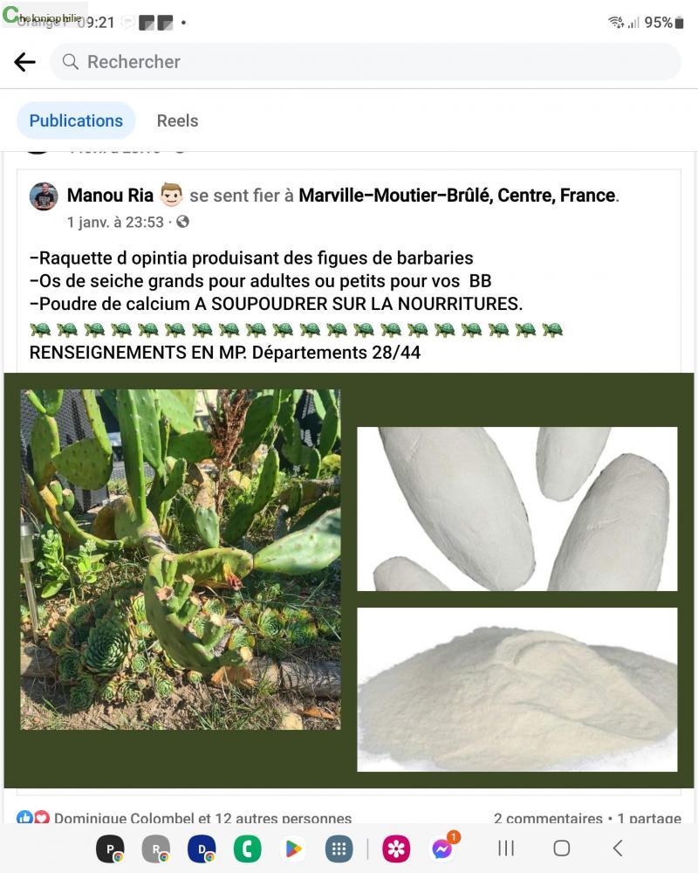The image size is (698, 873).
Task: Launch the pink flower gallery app
Action: point(396,849)
